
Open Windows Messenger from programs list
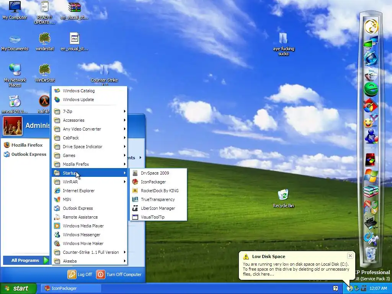(90, 235)
